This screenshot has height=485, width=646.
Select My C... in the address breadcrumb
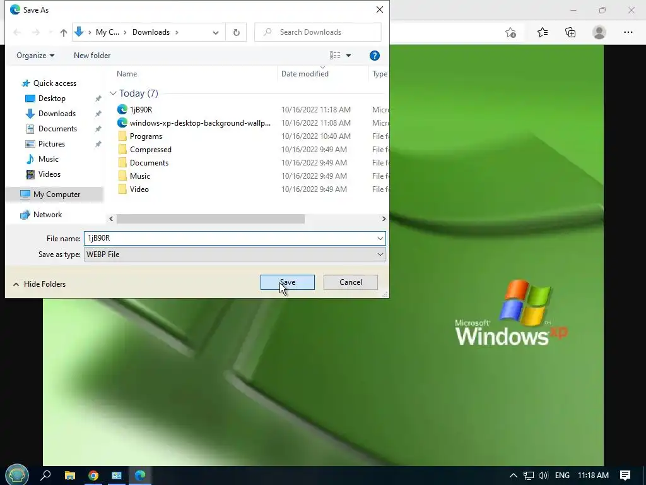107,32
